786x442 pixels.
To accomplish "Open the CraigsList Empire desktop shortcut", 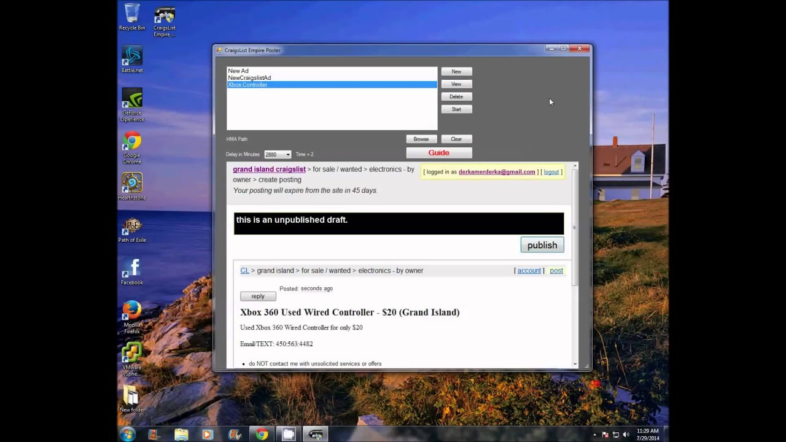I will 164,21.
